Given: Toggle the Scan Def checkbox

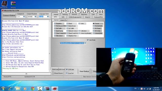Looking at the screenshot, I should 67,73.
